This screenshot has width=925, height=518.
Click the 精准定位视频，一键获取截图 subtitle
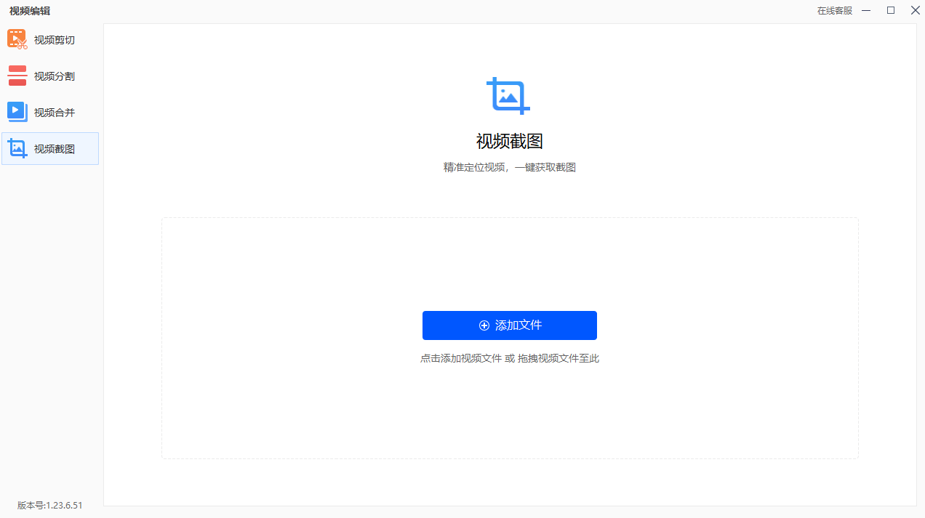point(510,167)
